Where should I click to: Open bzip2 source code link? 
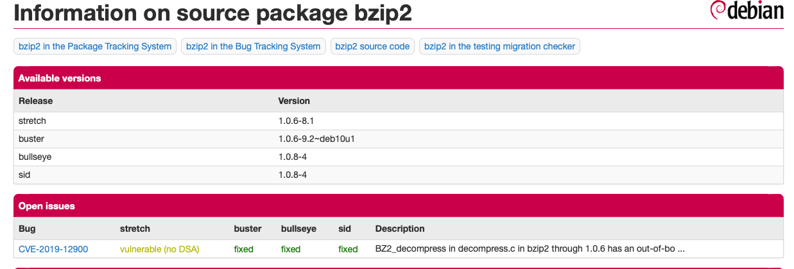pyautogui.click(x=372, y=46)
